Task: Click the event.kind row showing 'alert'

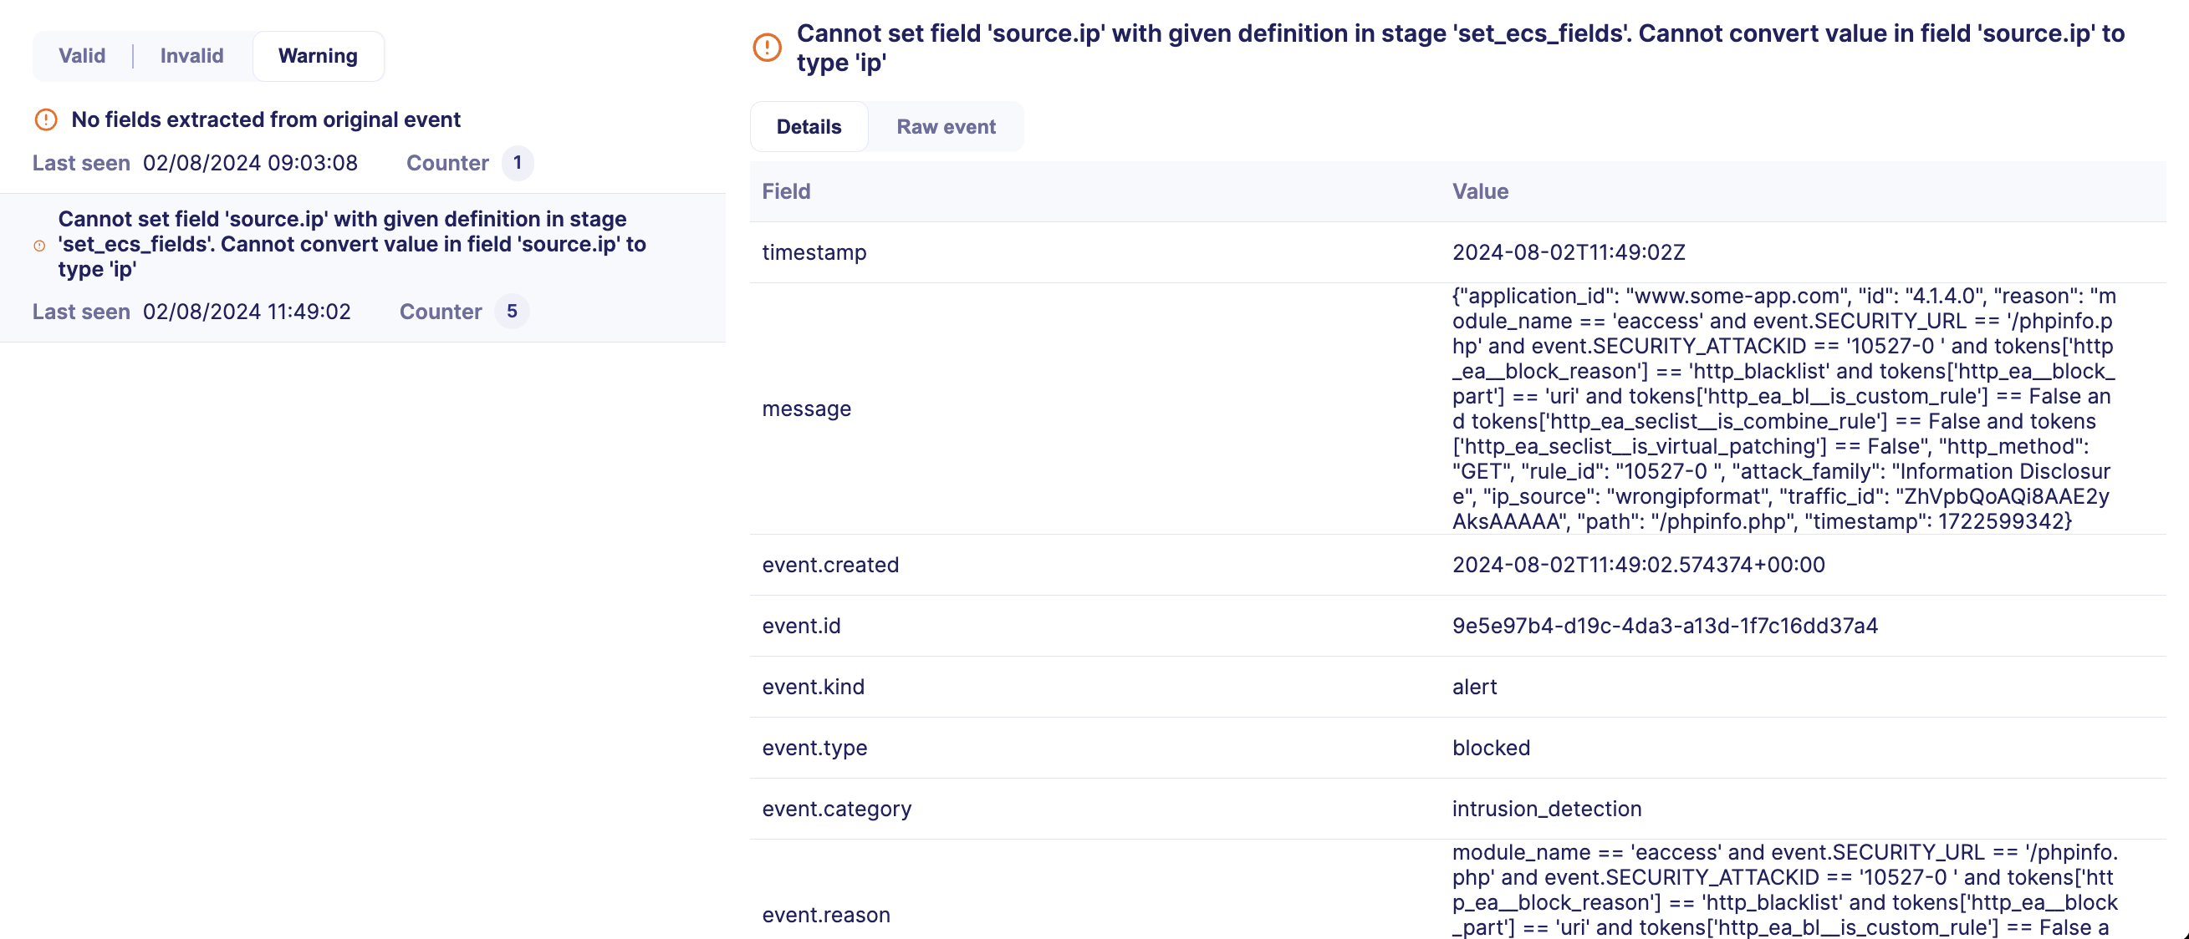Action: pos(1474,687)
